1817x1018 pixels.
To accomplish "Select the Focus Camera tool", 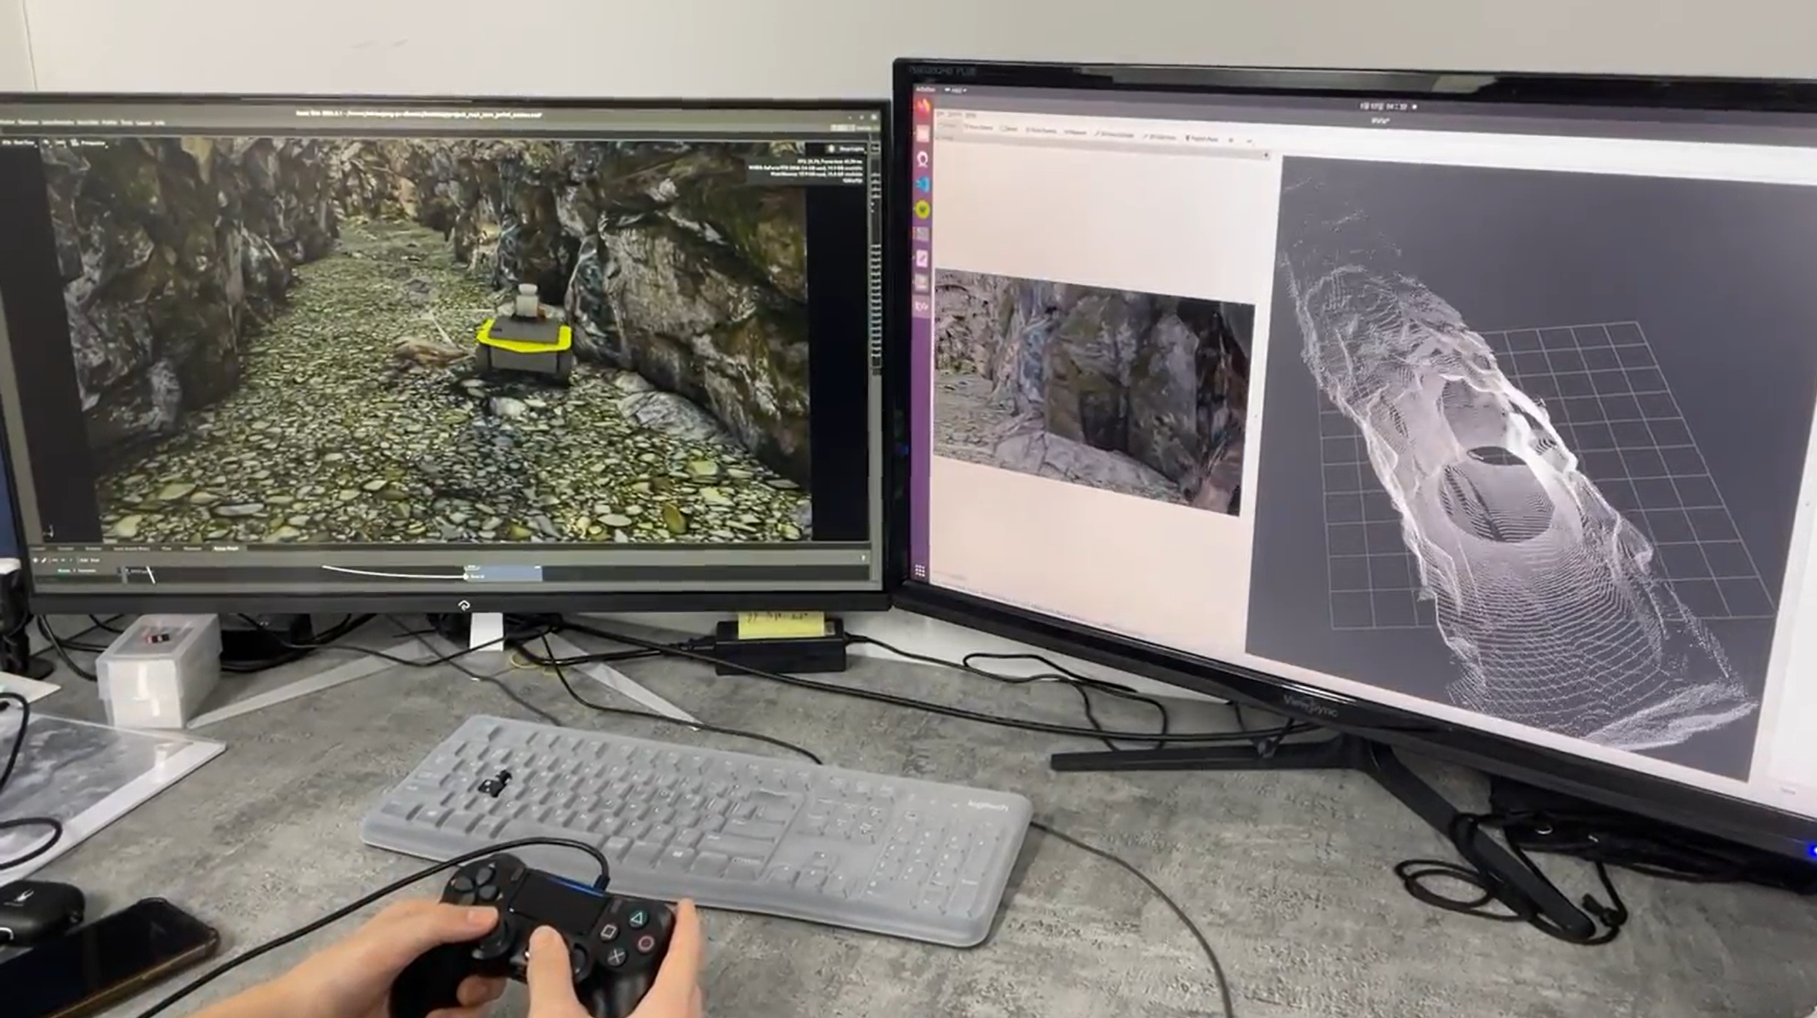I will tap(1040, 130).
